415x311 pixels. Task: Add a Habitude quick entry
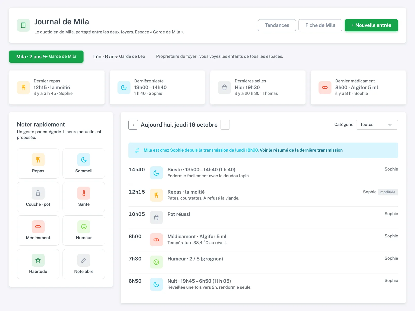(38, 264)
